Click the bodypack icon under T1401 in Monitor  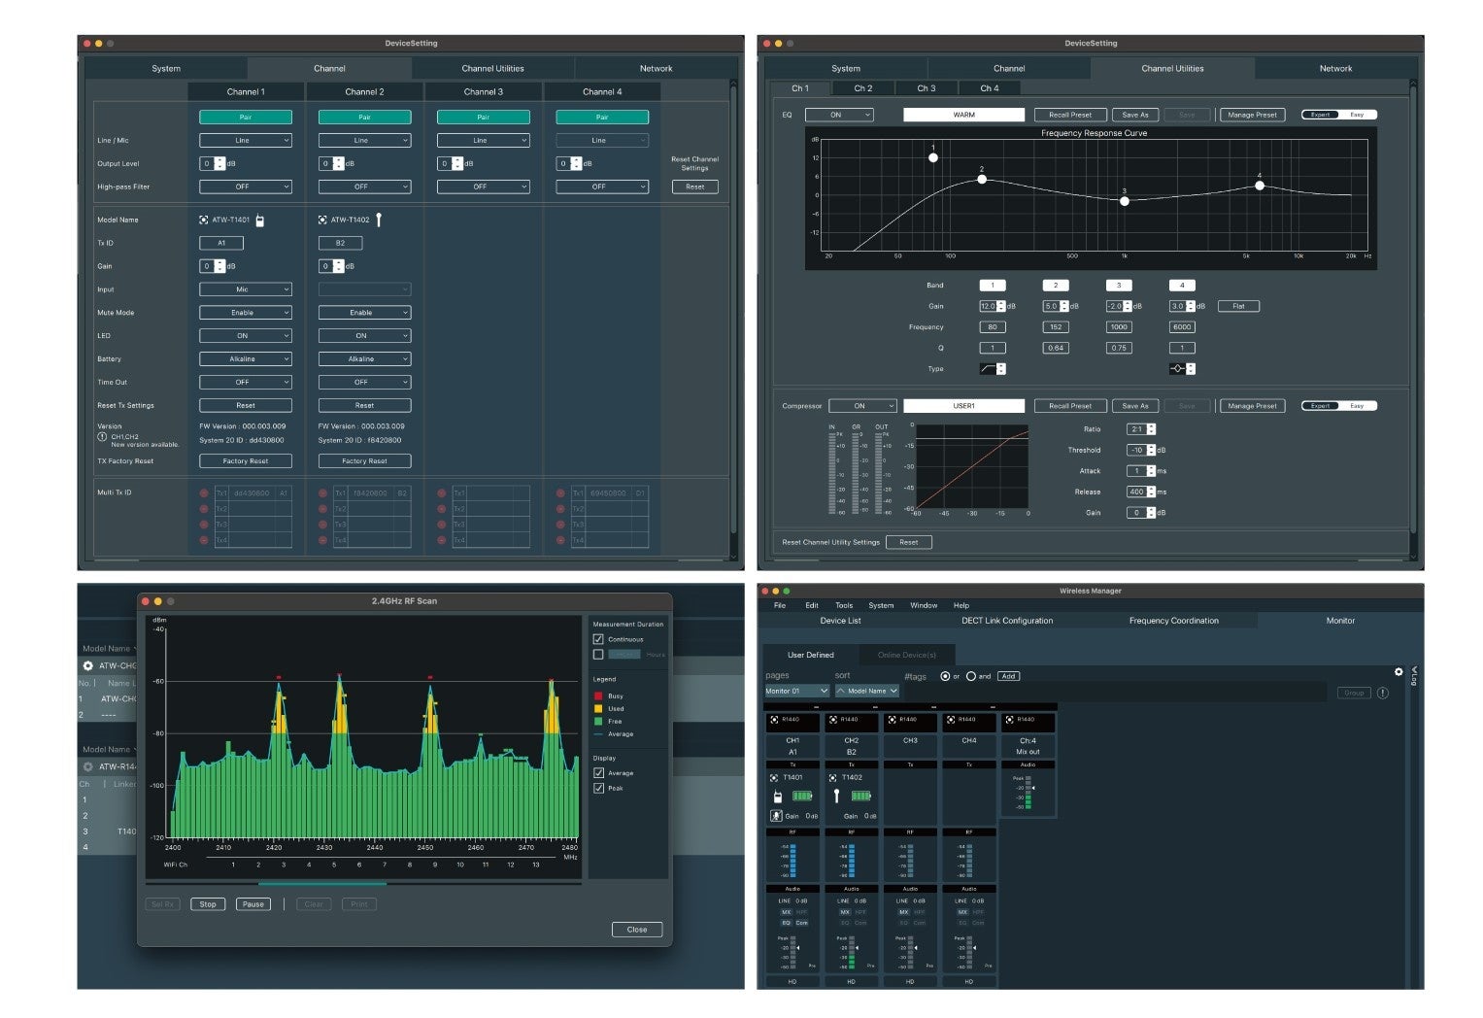tap(777, 797)
